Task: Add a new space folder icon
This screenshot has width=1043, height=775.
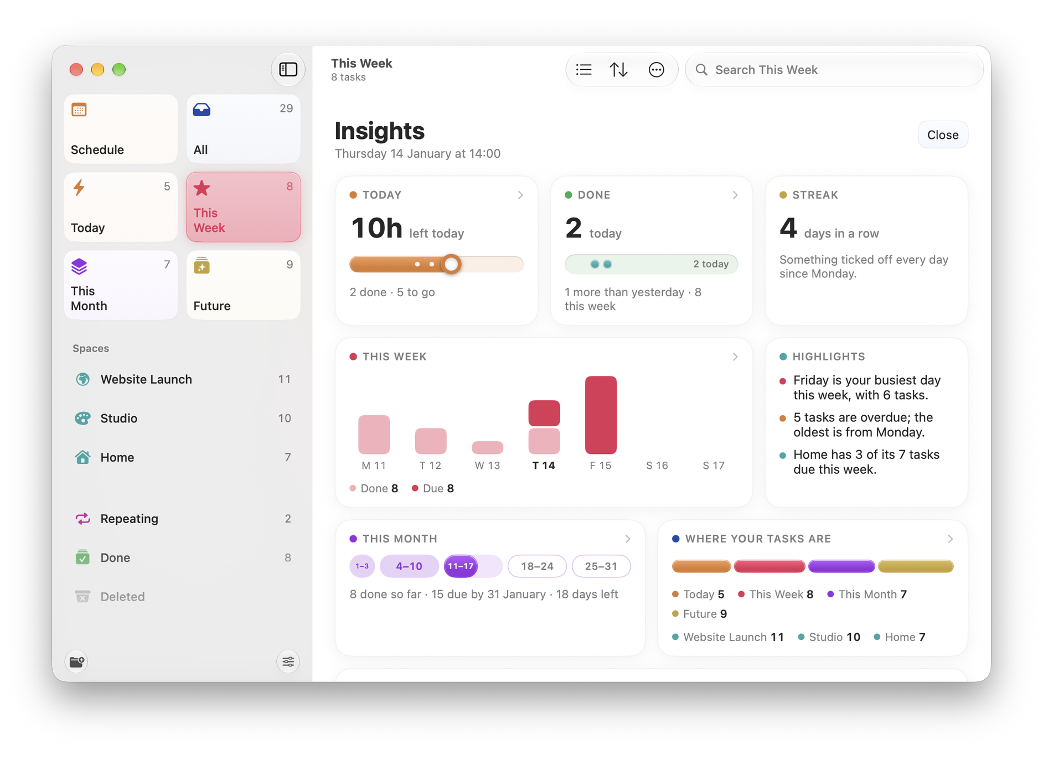Action: click(x=77, y=662)
